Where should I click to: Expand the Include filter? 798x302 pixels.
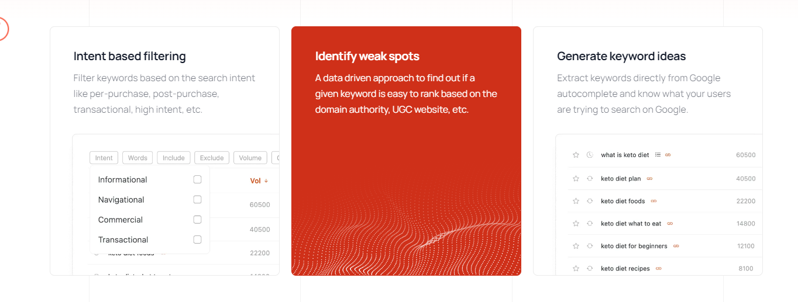[173, 158]
